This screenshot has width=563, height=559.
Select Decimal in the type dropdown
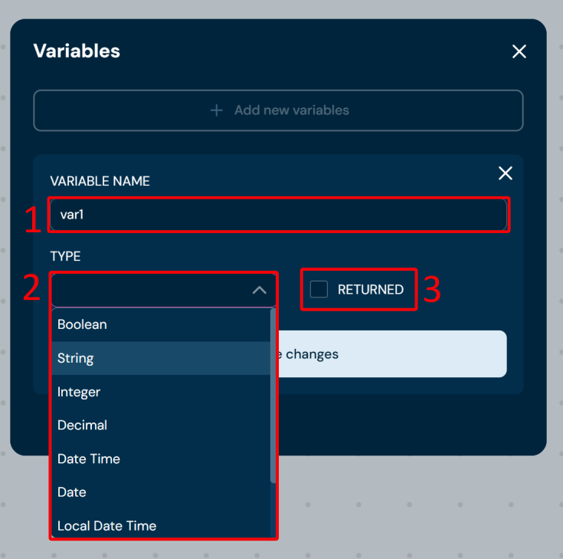coord(82,425)
